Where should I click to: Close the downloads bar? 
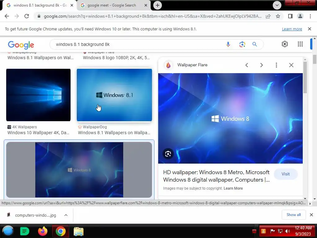tap(311, 215)
